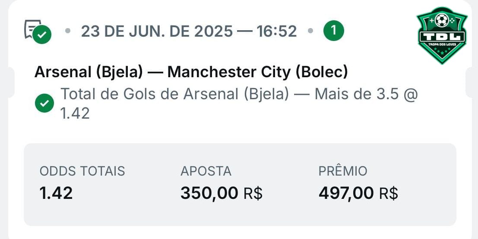
Task: Click the 350,00 R$ stake amount
Action: point(222,193)
